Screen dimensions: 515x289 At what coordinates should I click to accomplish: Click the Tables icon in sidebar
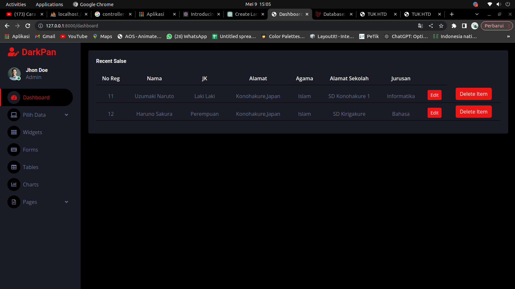point(14,167)
